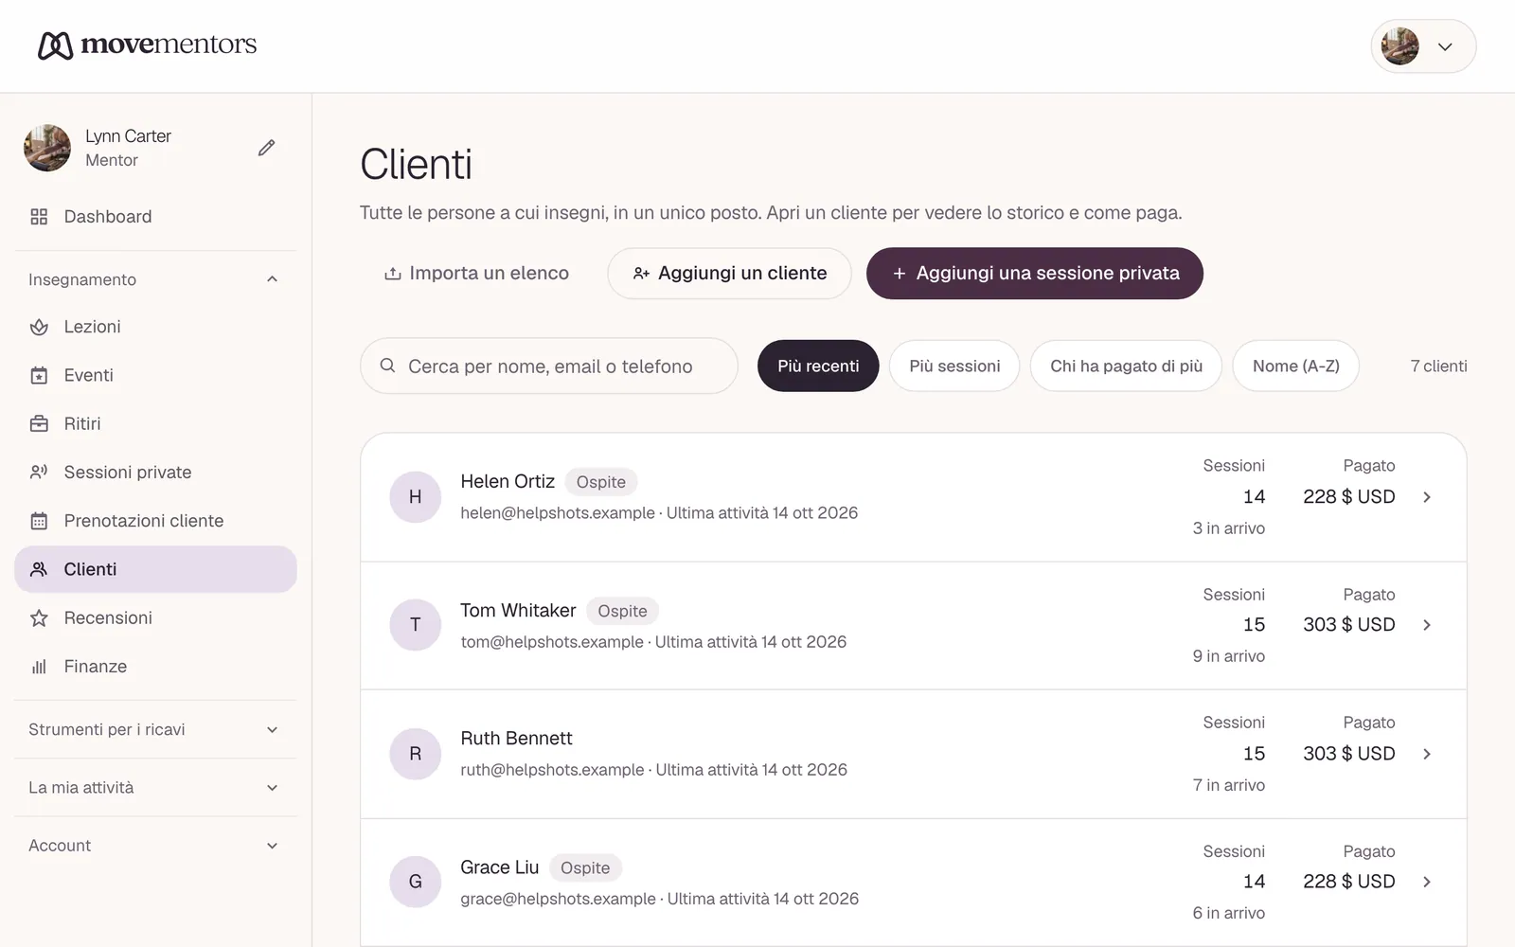Expand Strumenti per i ricavi section
The image size is (1515, 947).
(272, 730)
